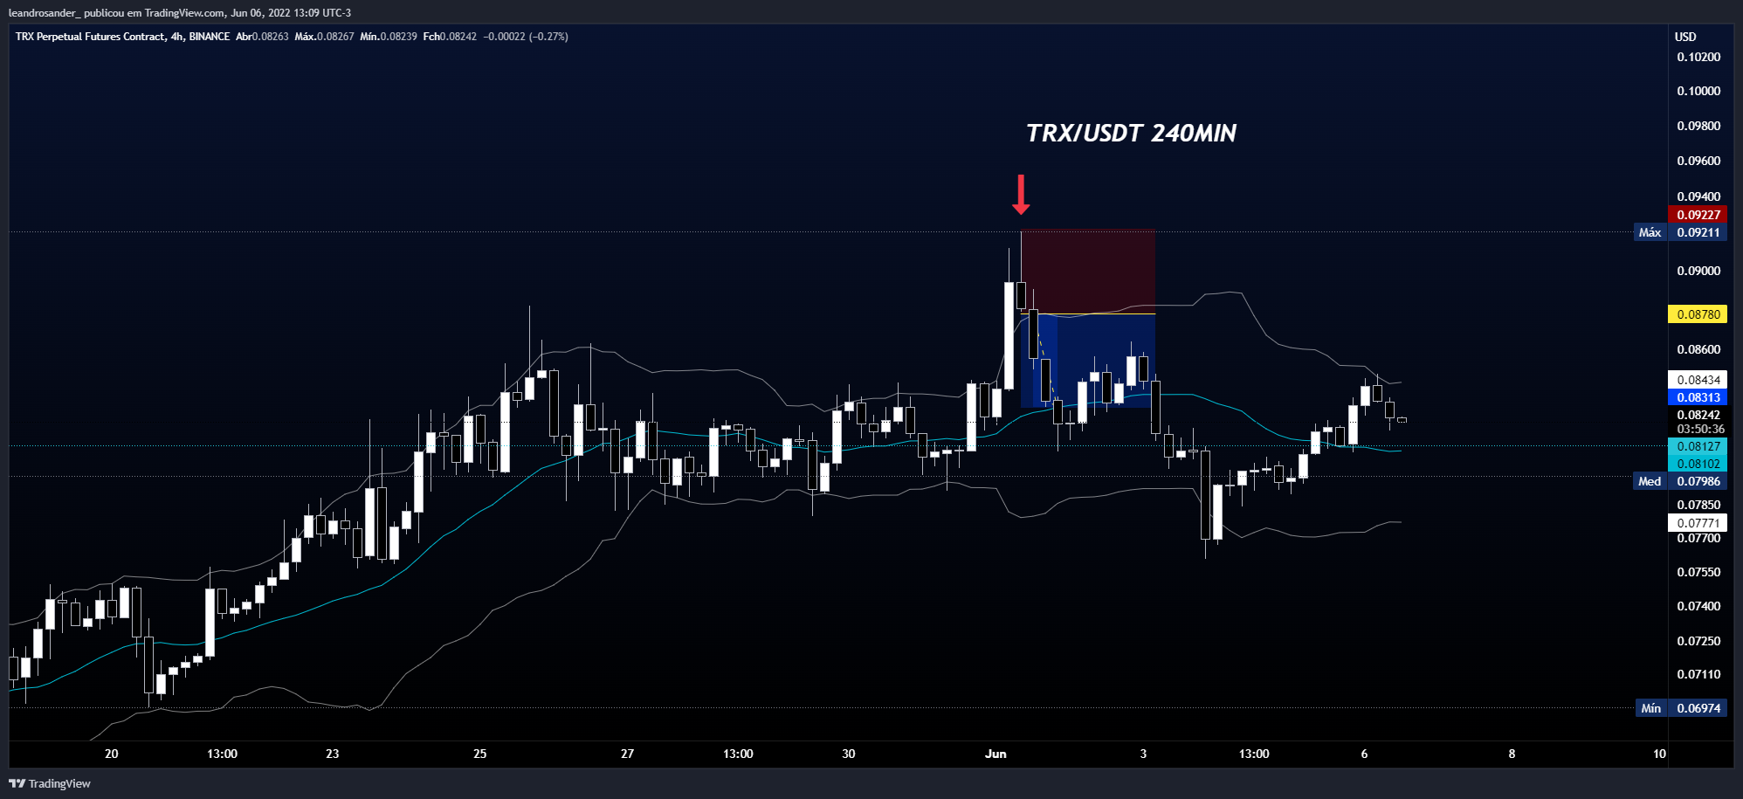This screenshot has height=799, width=1743.
Task: Click the Abr0.08263 open value in header
Action: (x=262, y=37)
